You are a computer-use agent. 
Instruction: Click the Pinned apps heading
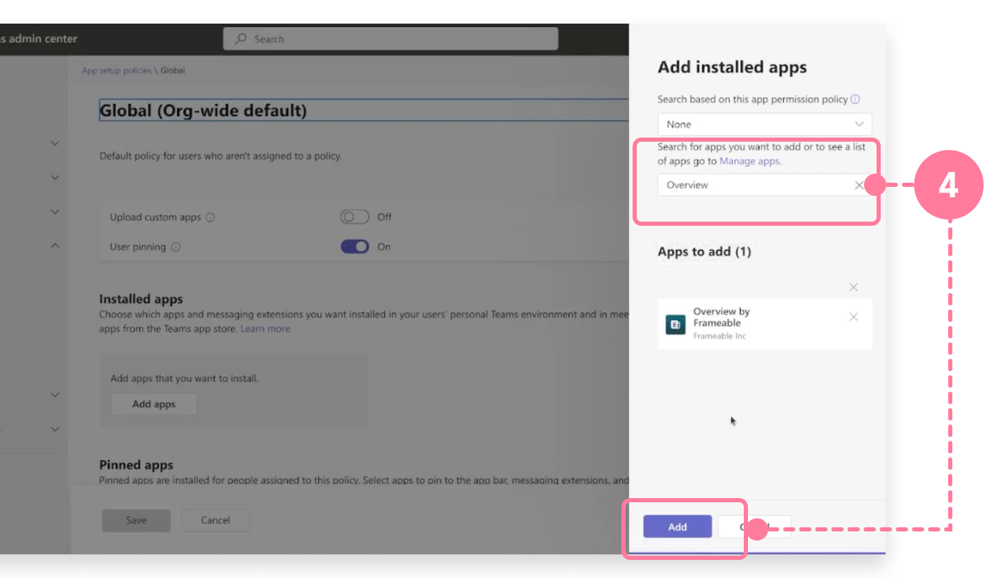tap(136, 465)
